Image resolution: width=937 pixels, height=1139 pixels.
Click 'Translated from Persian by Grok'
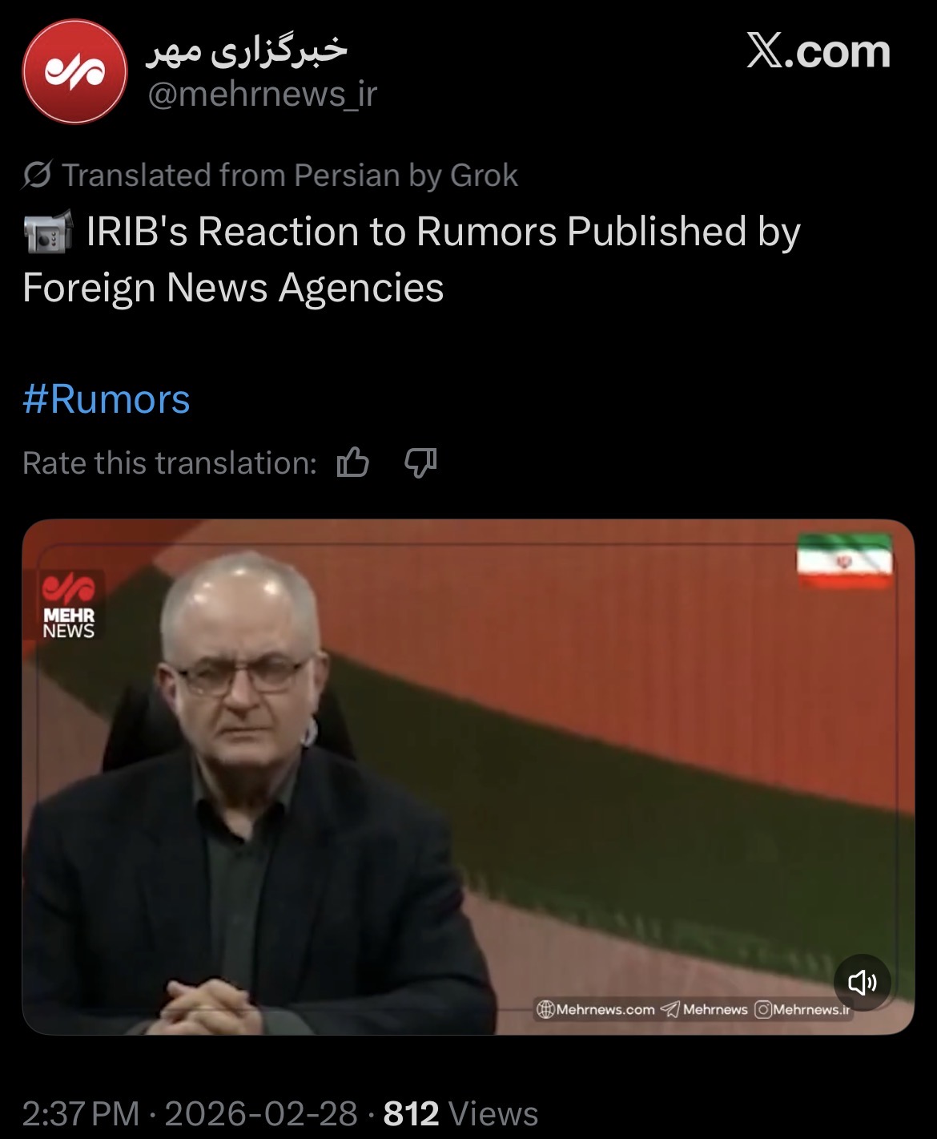point(290,175)
